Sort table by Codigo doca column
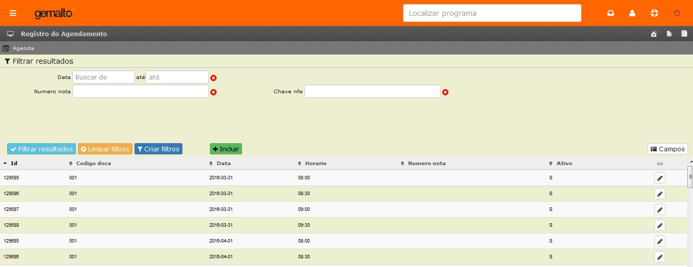This screenshot has height=267, width=693. (93, 164)
